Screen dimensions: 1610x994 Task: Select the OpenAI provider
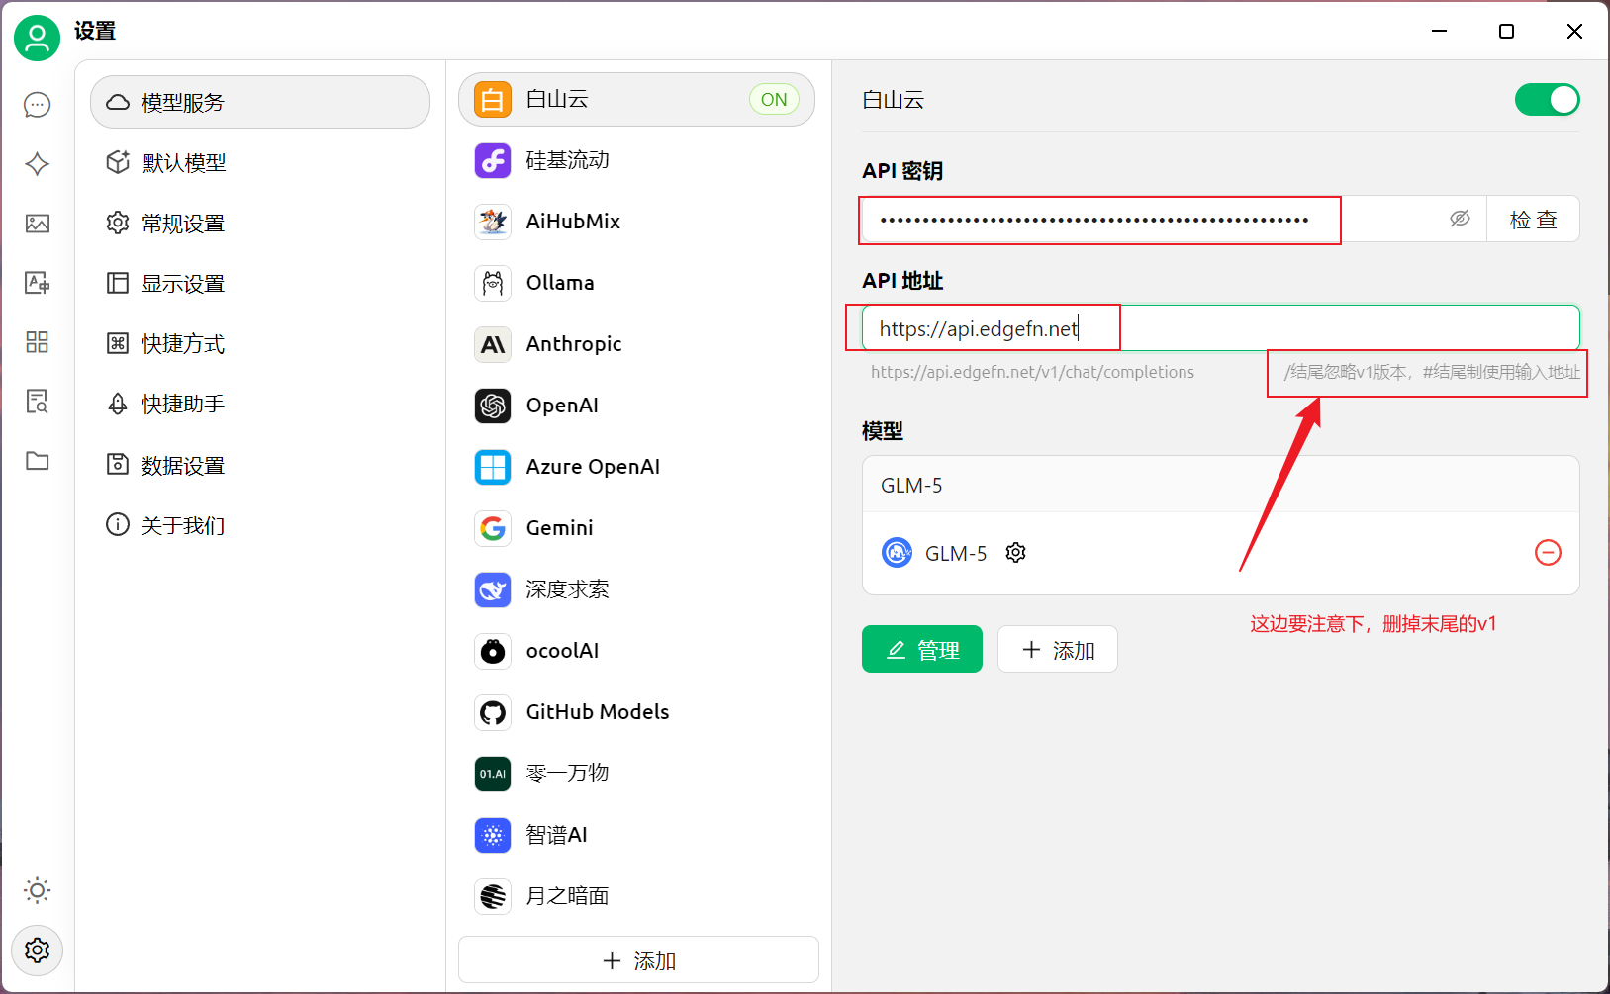pyautogui.click(x=636, y=406)
